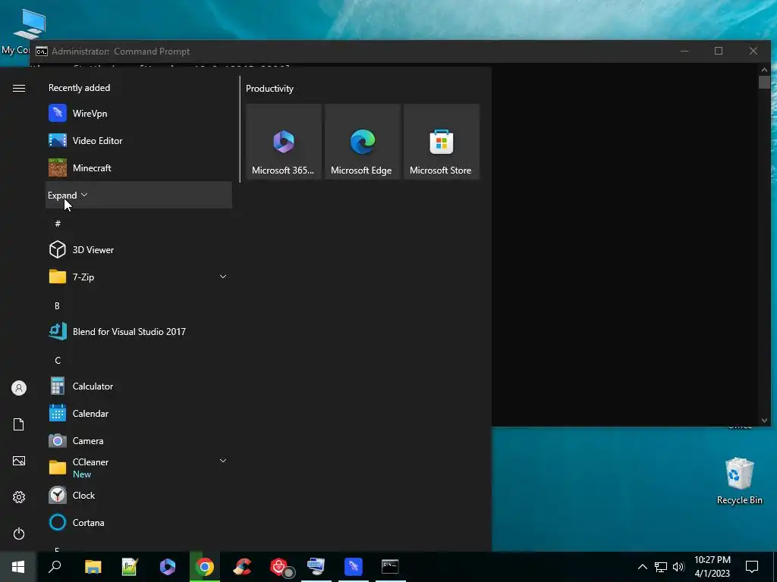Screen dimensions: 777x582
Task: Click letter header 'C' in app list
Action: coord(58,360)
